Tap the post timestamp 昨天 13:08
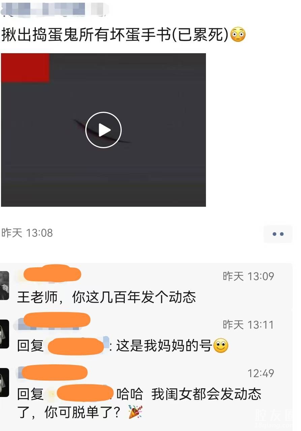The height and width of the screenshot is (431, 301). [x=27, y=233]
